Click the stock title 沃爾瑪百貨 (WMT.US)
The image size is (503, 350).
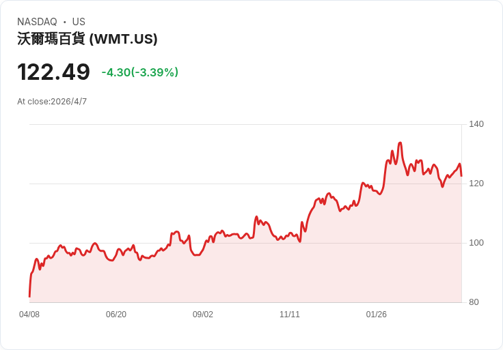coord(87,39)
